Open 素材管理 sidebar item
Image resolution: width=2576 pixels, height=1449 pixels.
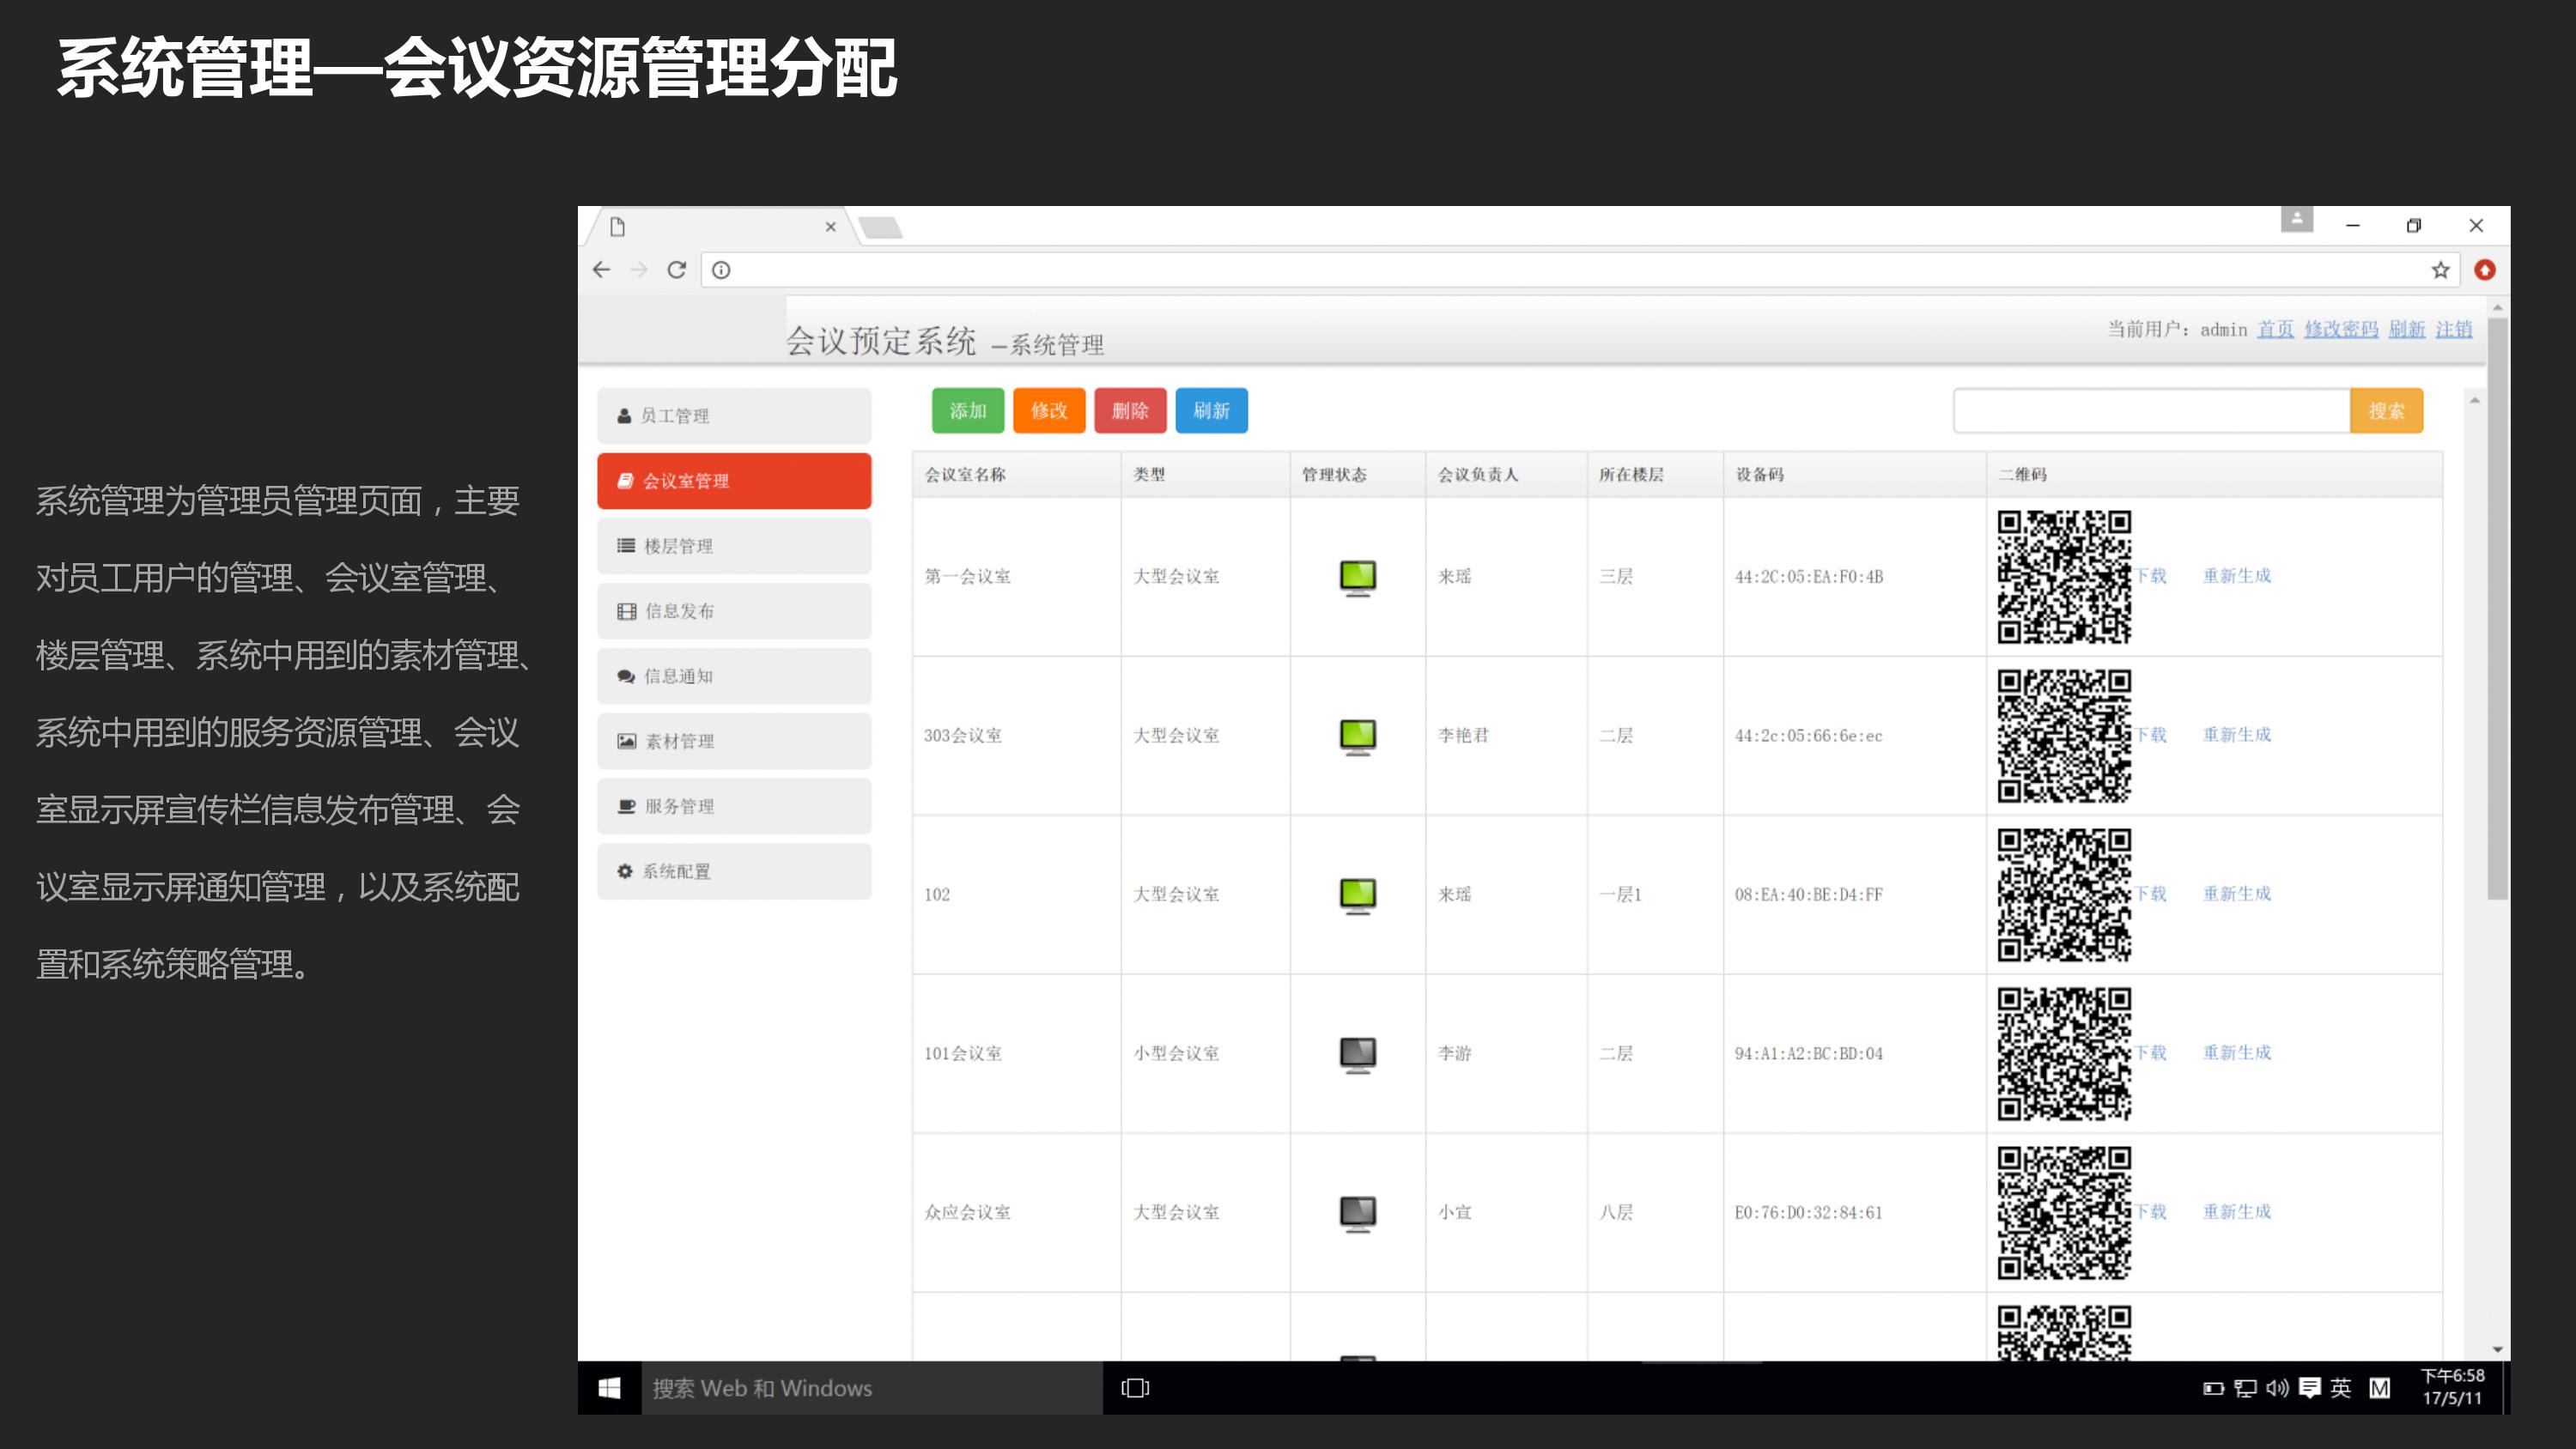point(734,741)
